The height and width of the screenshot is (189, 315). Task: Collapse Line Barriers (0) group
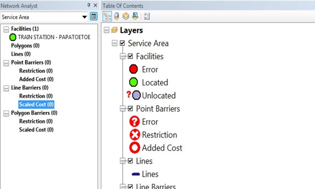coord(6,88)
